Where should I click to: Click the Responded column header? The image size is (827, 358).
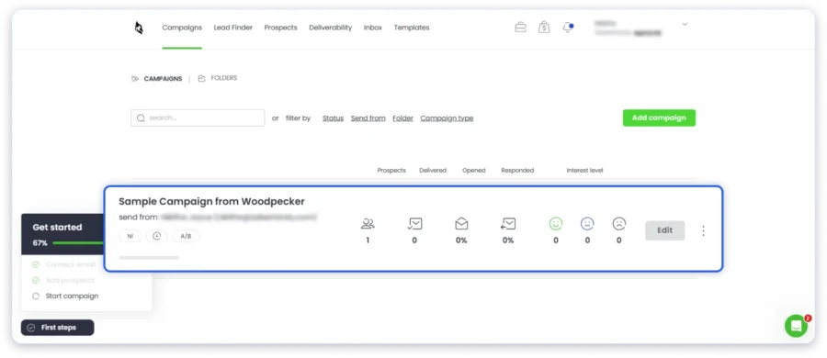click(517, 171)
